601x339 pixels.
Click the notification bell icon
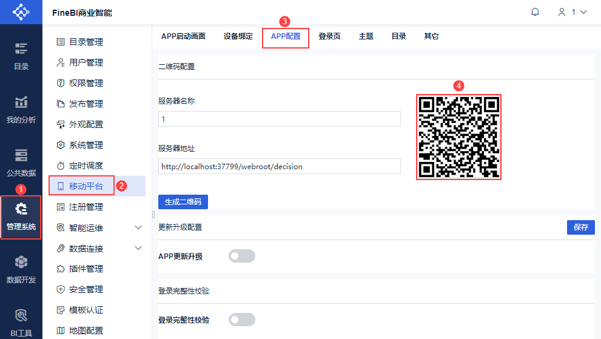535,12
